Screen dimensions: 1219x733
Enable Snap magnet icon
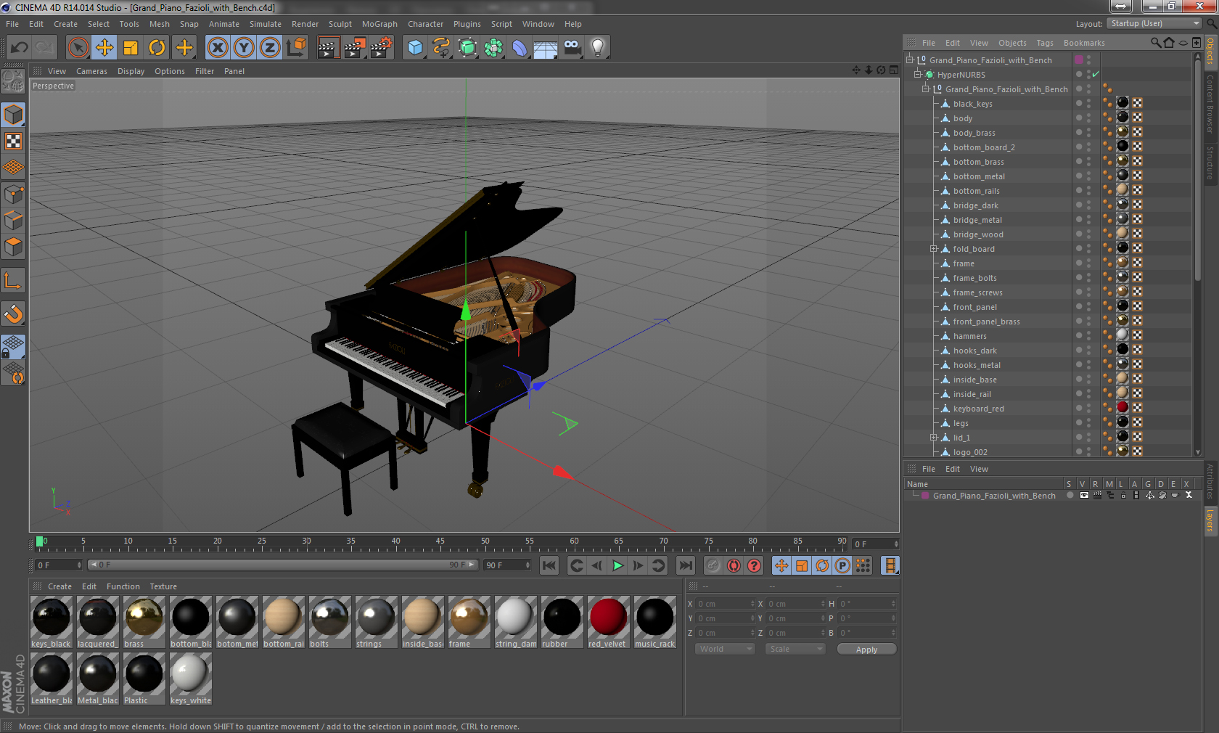coord(13,314)
